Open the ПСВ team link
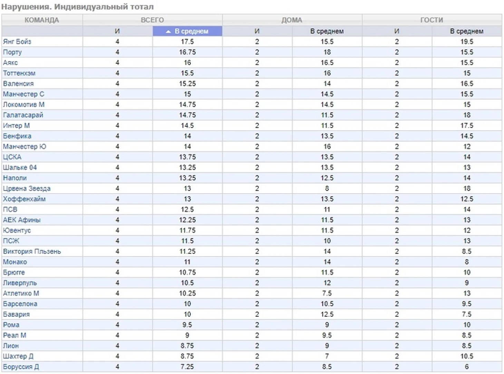504x374 pixels. coord(10,209)
